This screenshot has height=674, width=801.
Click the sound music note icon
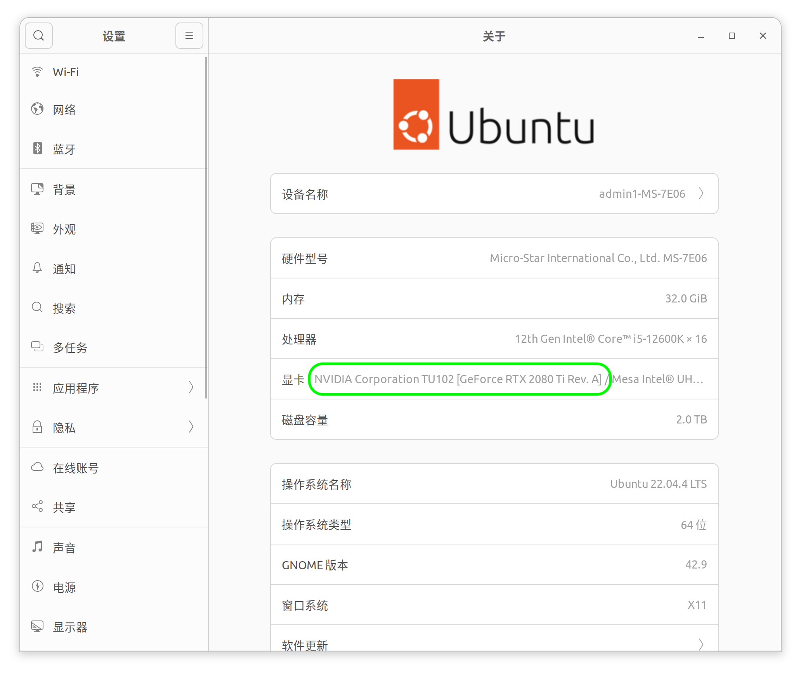click(x=37, y=547)
